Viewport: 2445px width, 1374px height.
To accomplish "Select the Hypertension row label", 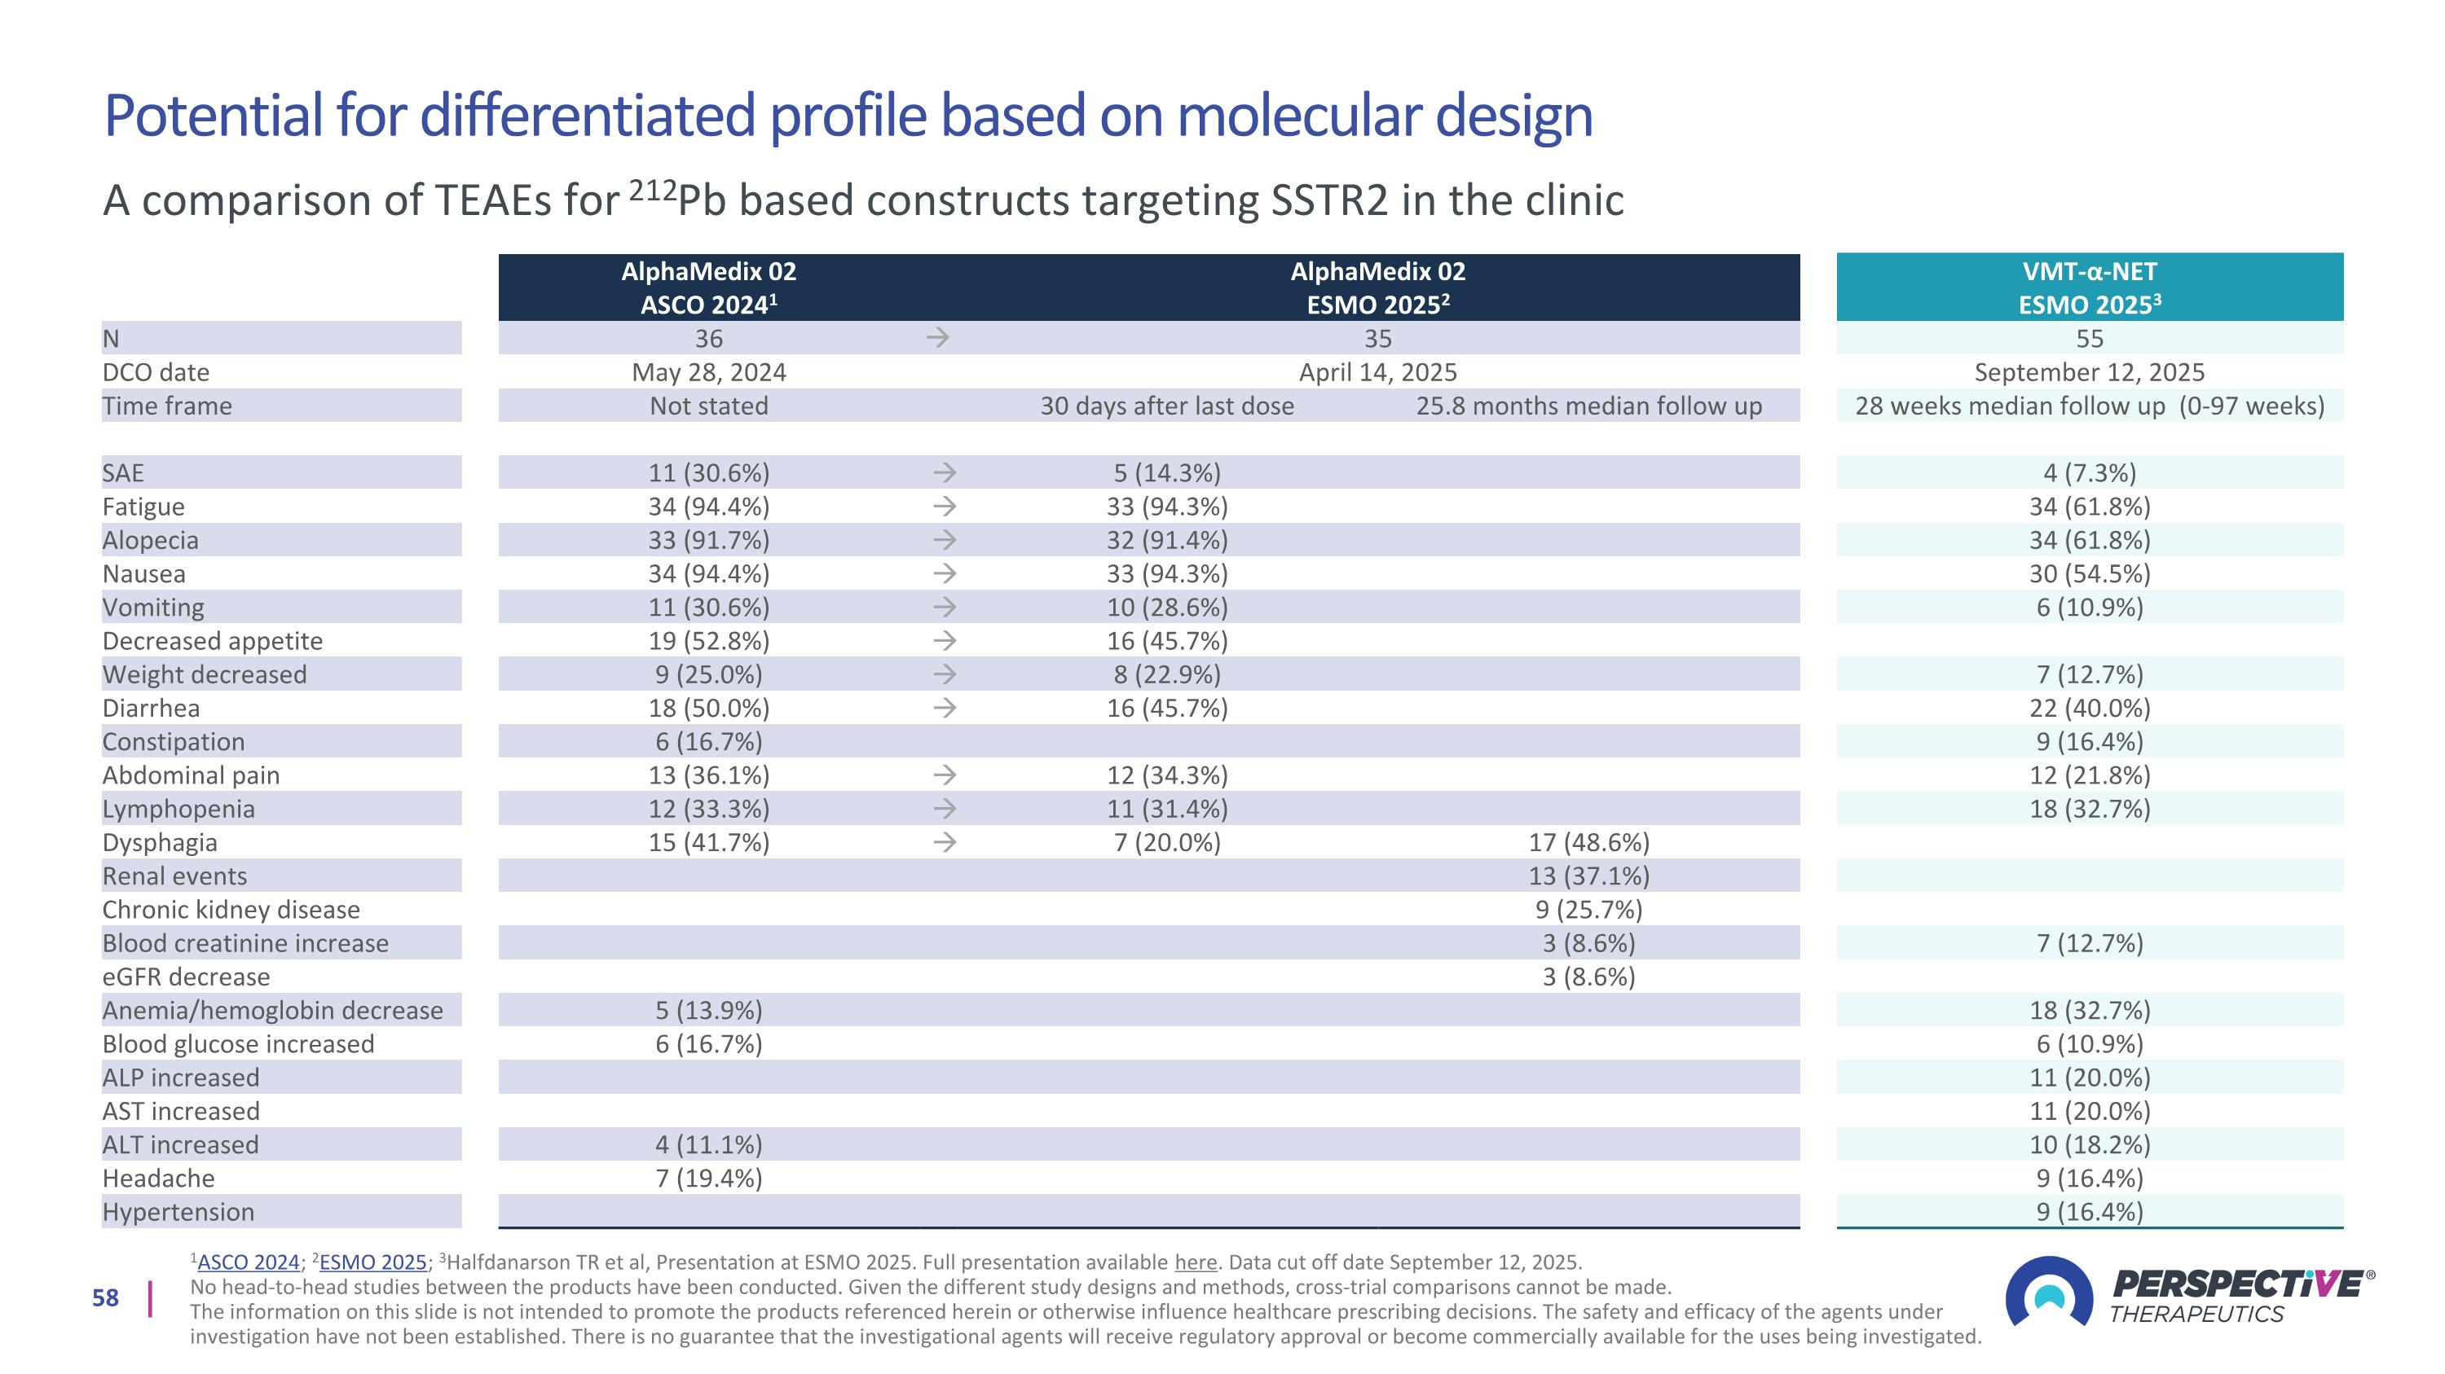I will [178, 1212].
